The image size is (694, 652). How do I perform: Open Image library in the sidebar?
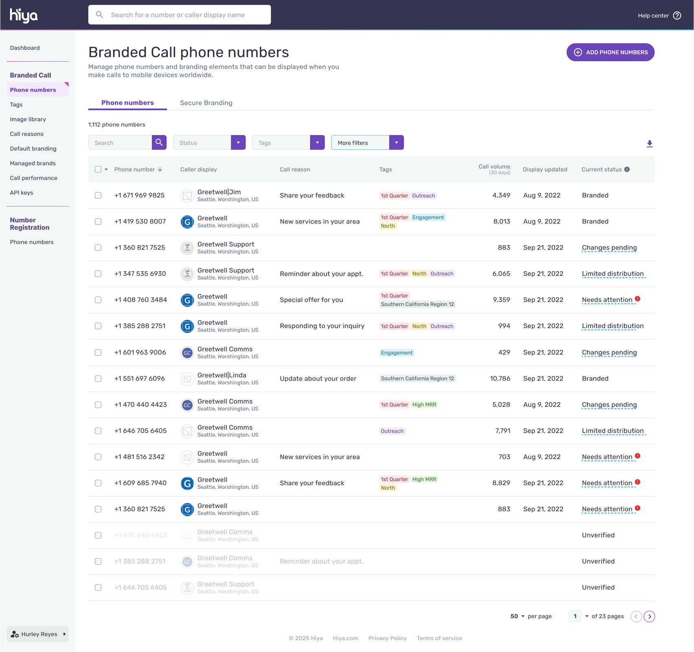coord(28,119)
